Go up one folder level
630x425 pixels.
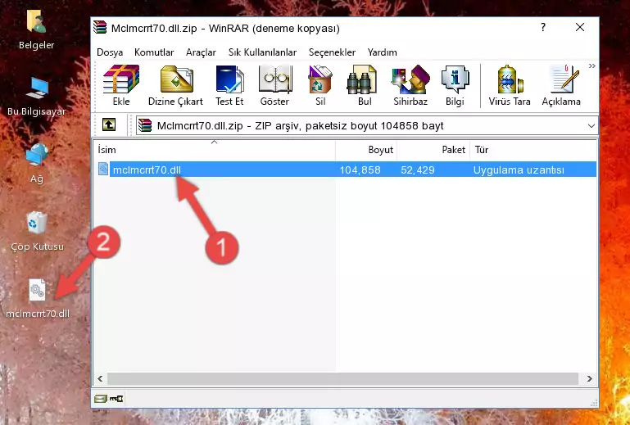109,125
